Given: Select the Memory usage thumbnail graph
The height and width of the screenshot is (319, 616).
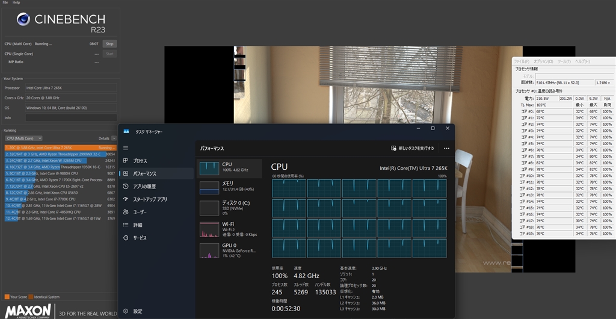Looking at the screenshot, I should [x=209, y=188].
